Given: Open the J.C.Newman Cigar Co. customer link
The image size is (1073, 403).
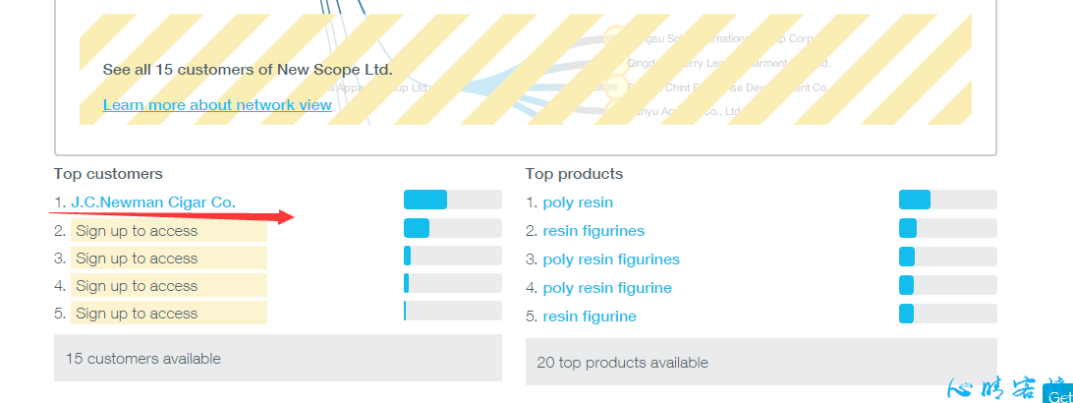Looking at the screenshot, I should (153, 202).
